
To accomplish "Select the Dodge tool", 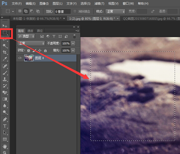I will [5, 112].
